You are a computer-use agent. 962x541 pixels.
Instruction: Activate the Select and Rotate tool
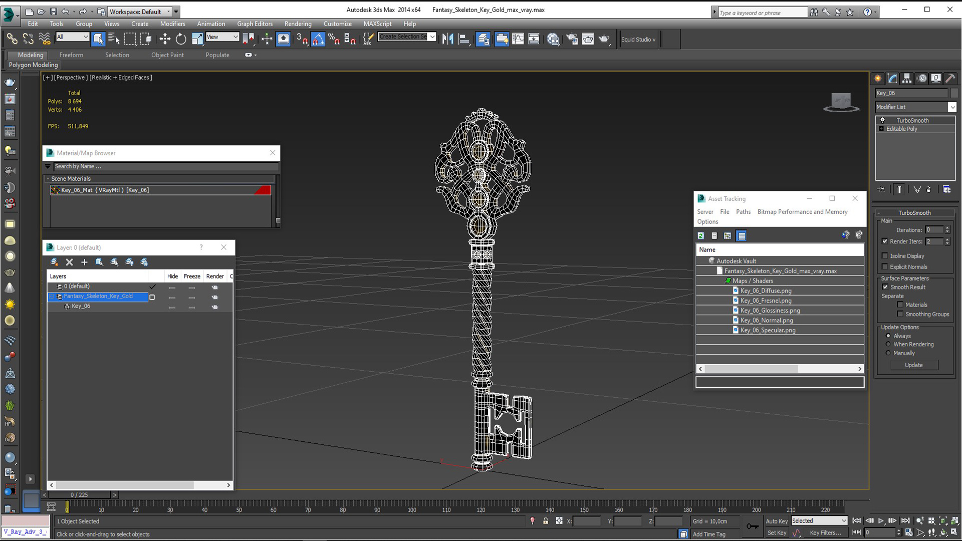pos(181,39)
